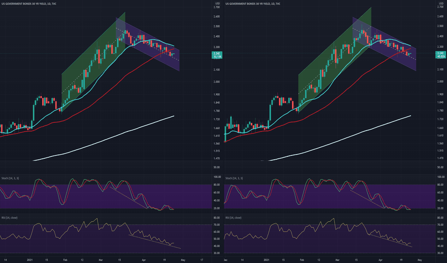Click the left chart's 2.242 current price label

217,54
